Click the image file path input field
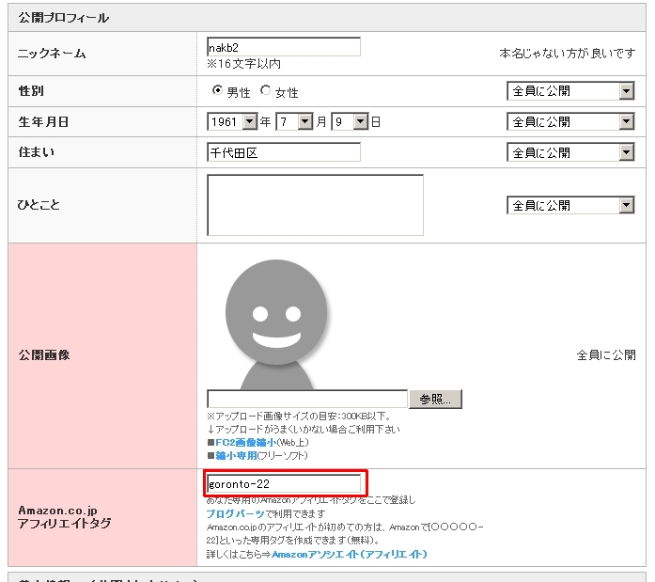The height and width of the screenshot is (582, 655). coord(307,399)
